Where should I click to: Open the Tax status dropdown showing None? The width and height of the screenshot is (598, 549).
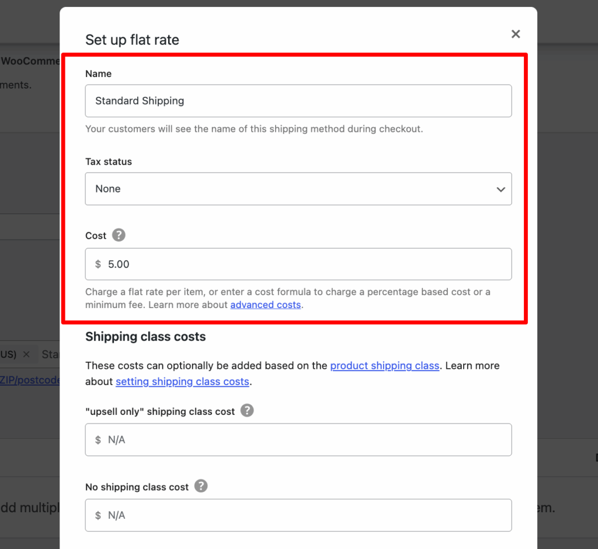(x=298, y=188)
